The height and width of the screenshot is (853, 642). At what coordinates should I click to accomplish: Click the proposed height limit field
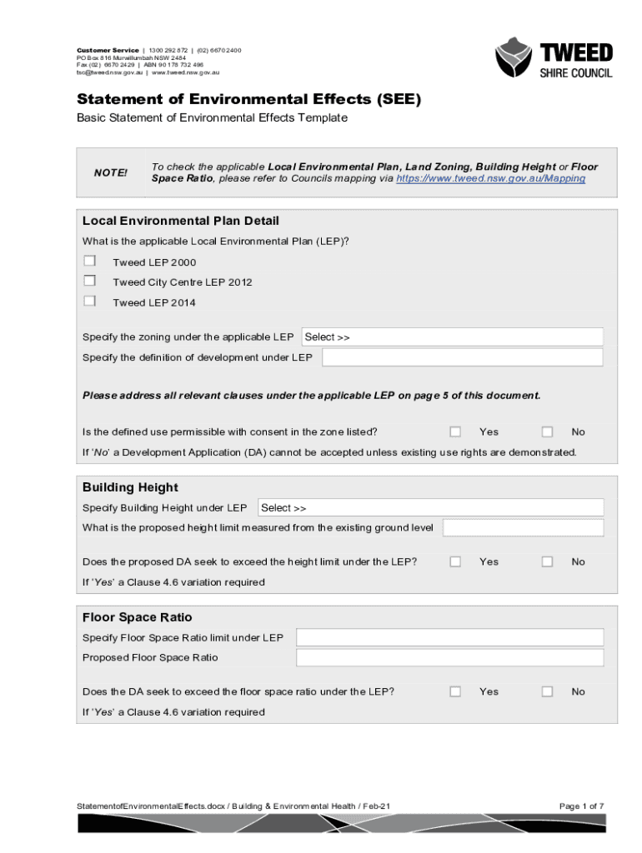[523, 528]
